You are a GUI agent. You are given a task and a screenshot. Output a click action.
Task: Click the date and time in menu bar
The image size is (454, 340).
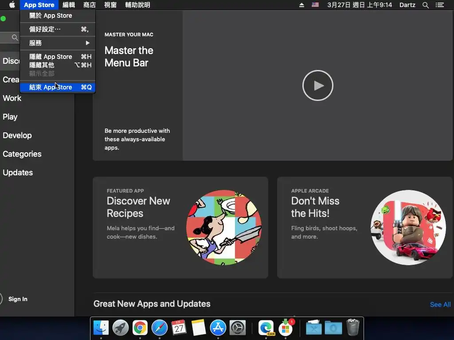click(x=360, y=5)
